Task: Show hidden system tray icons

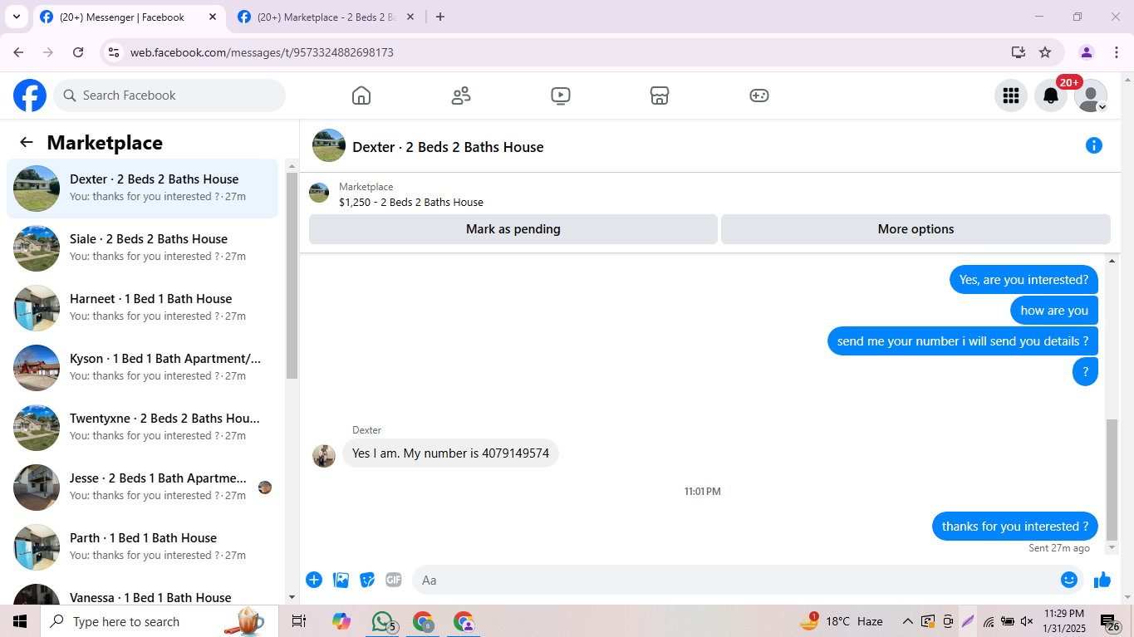Action: click(x=908, y=621)
